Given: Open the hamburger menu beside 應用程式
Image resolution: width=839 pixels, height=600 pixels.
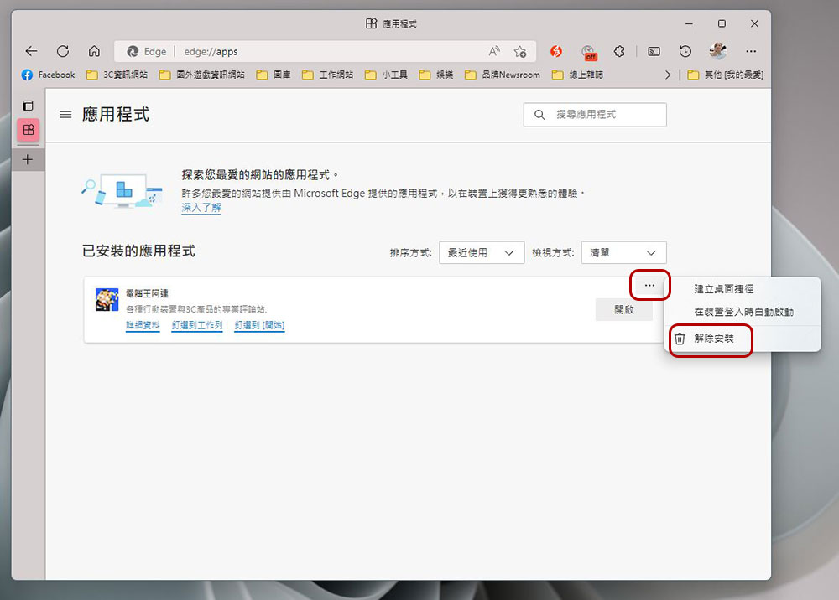Looking at the screenshot, I should [65, 115].
